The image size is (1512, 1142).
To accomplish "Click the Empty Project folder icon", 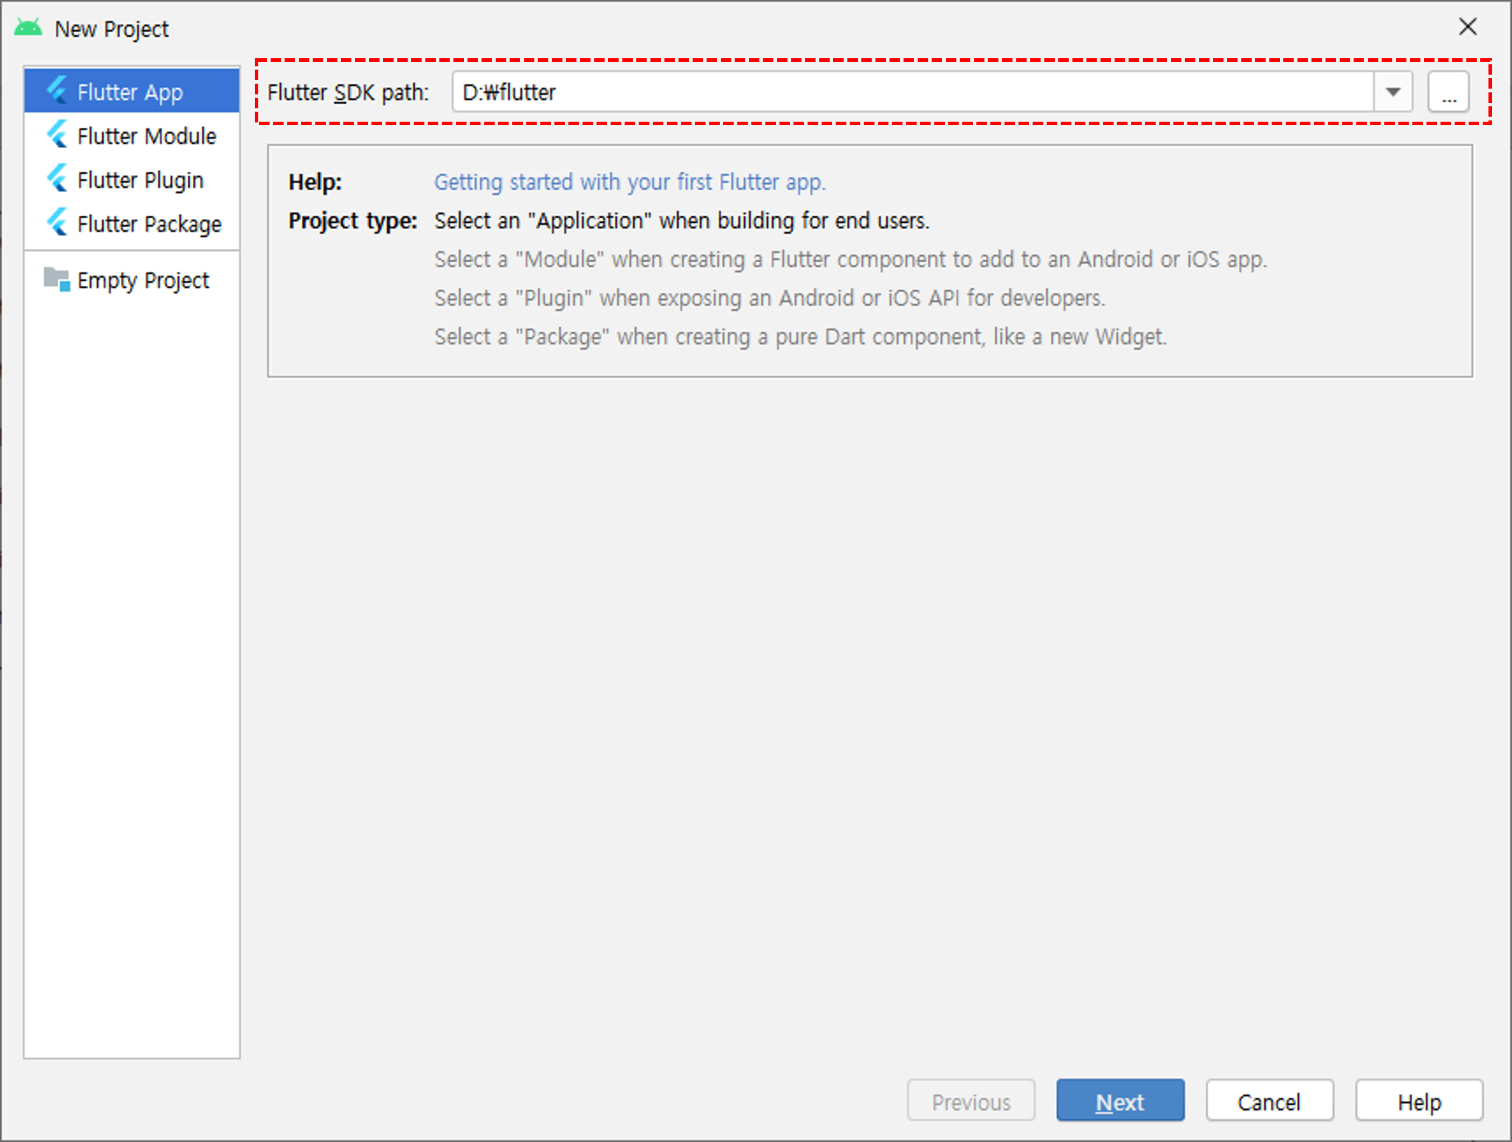I will [x=57, y=279].
